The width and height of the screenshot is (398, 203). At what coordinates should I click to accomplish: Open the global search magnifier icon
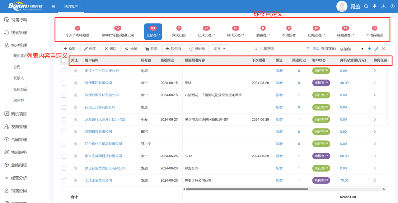(x=366, y=6)
